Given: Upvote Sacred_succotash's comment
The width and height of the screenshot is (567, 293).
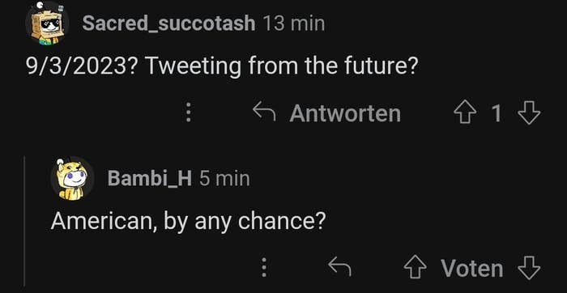Looking at the screenshot, I should (x=465, y=113).
